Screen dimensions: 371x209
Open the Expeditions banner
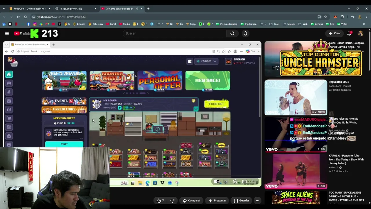pos(64,109)
